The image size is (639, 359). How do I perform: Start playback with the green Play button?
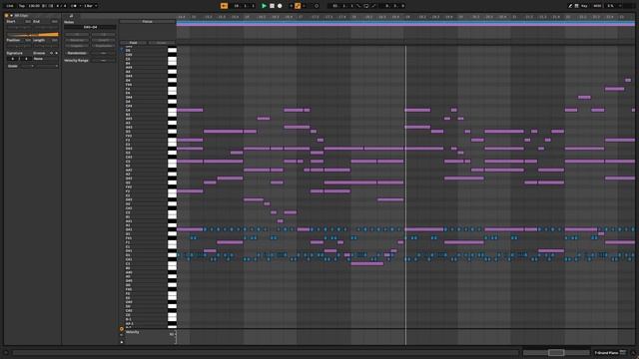click(264, 6)
